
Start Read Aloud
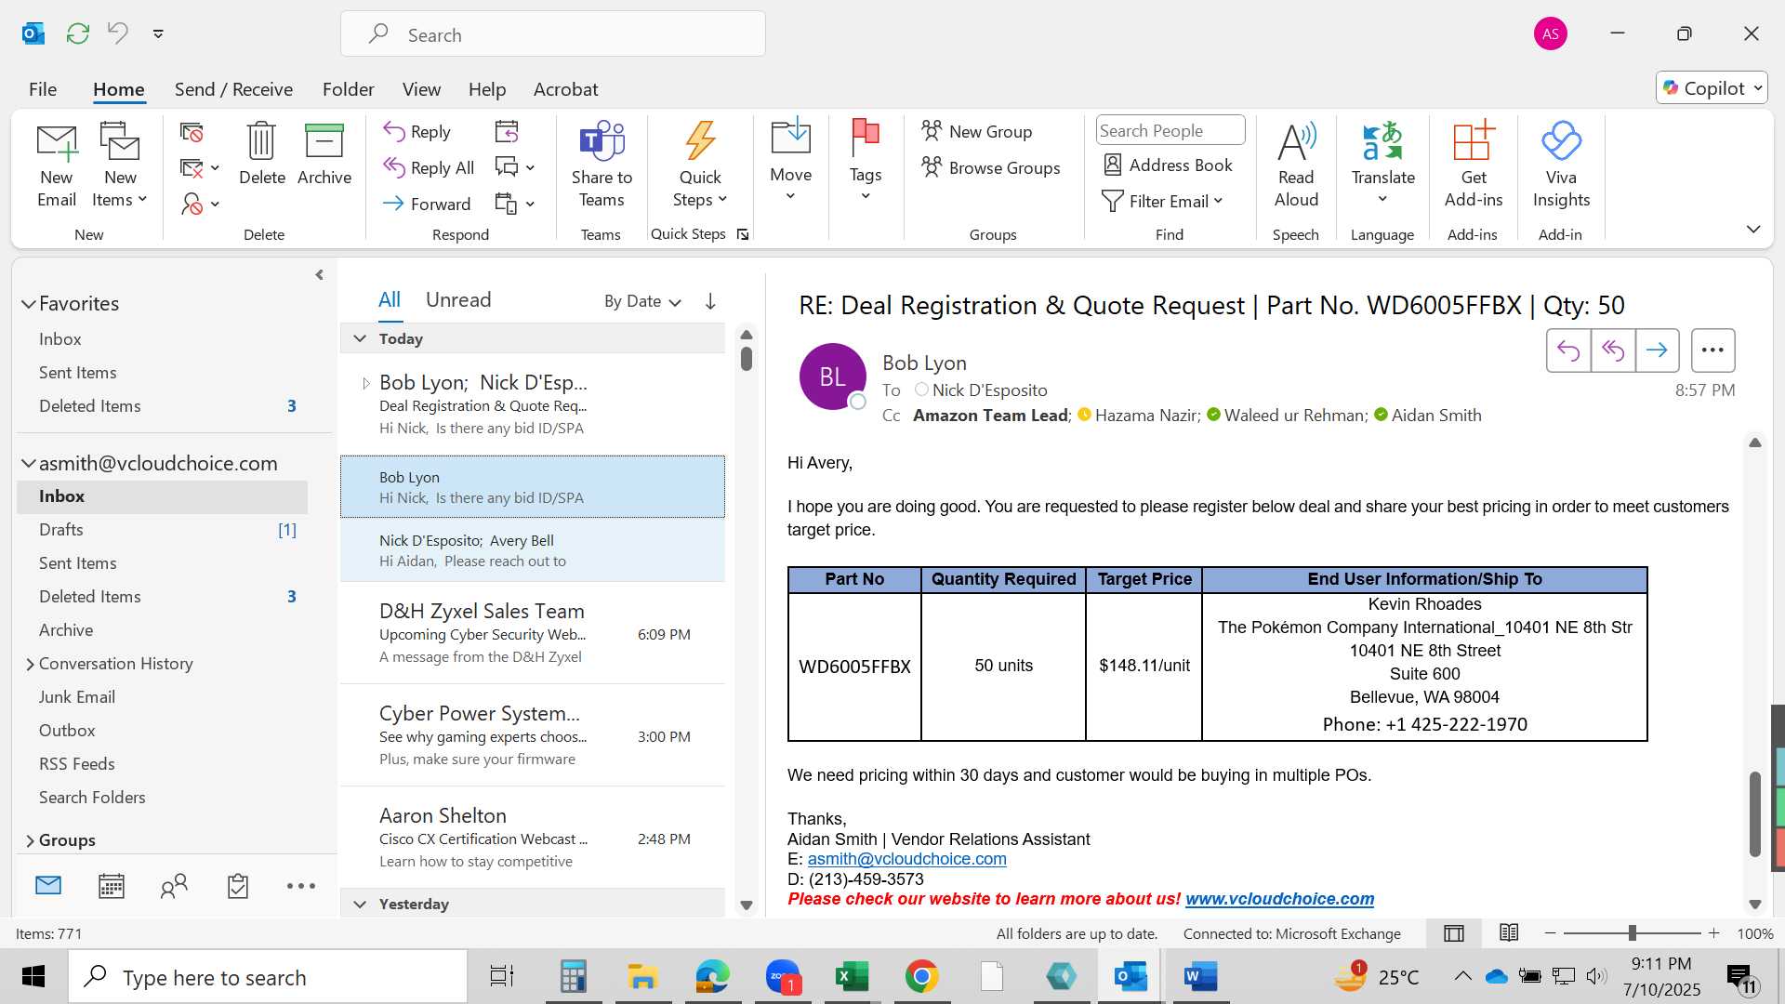point(1296,165)
